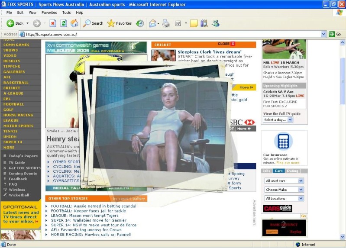
Task: Click the gallery link in Other Top Stories
Action: 139,199
